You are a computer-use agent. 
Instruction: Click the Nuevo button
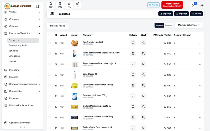pyautogui.click(x=196, y=14)
